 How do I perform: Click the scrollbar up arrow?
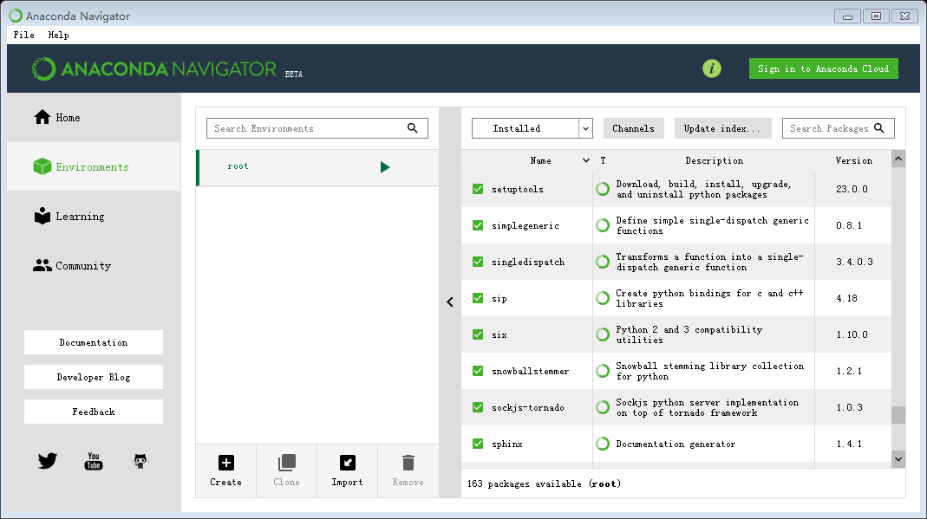[898, 159]
